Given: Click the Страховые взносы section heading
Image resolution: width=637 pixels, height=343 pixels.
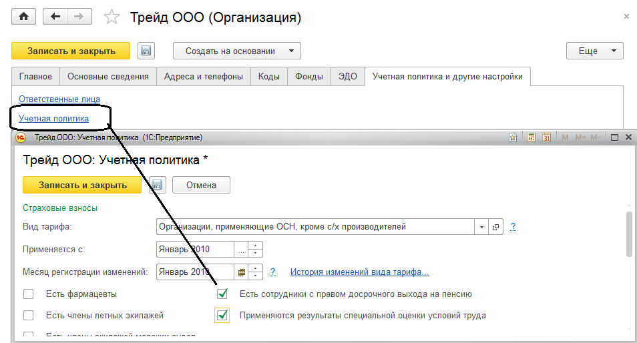Looking at the screenshot, I should (60, 208).
